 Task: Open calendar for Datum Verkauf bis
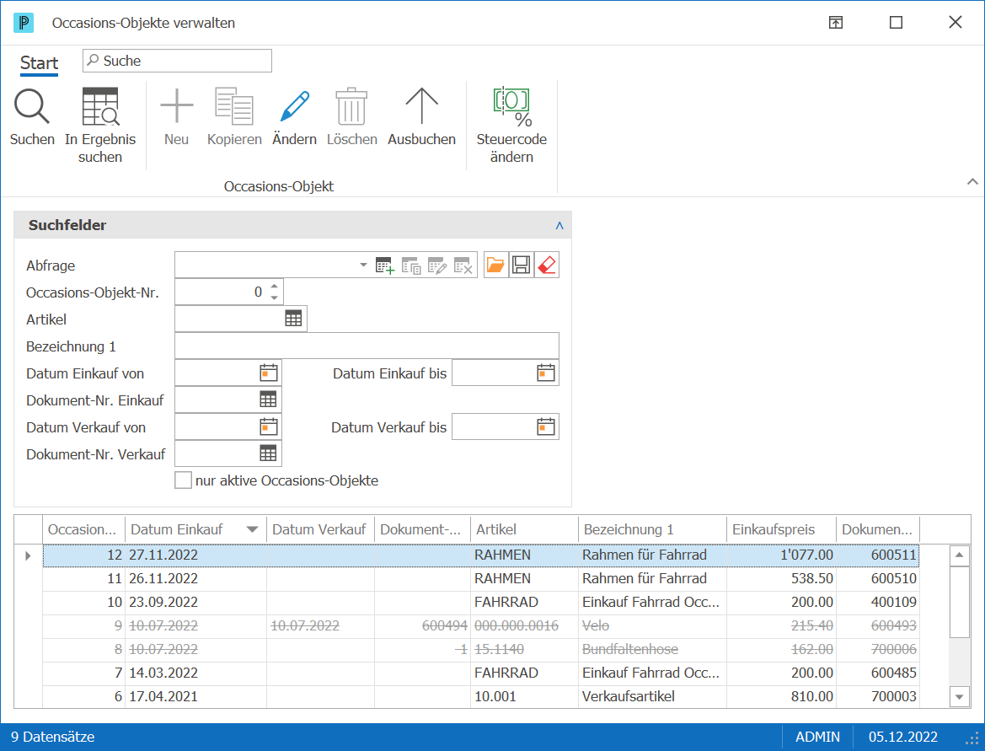tap(546, 427)
